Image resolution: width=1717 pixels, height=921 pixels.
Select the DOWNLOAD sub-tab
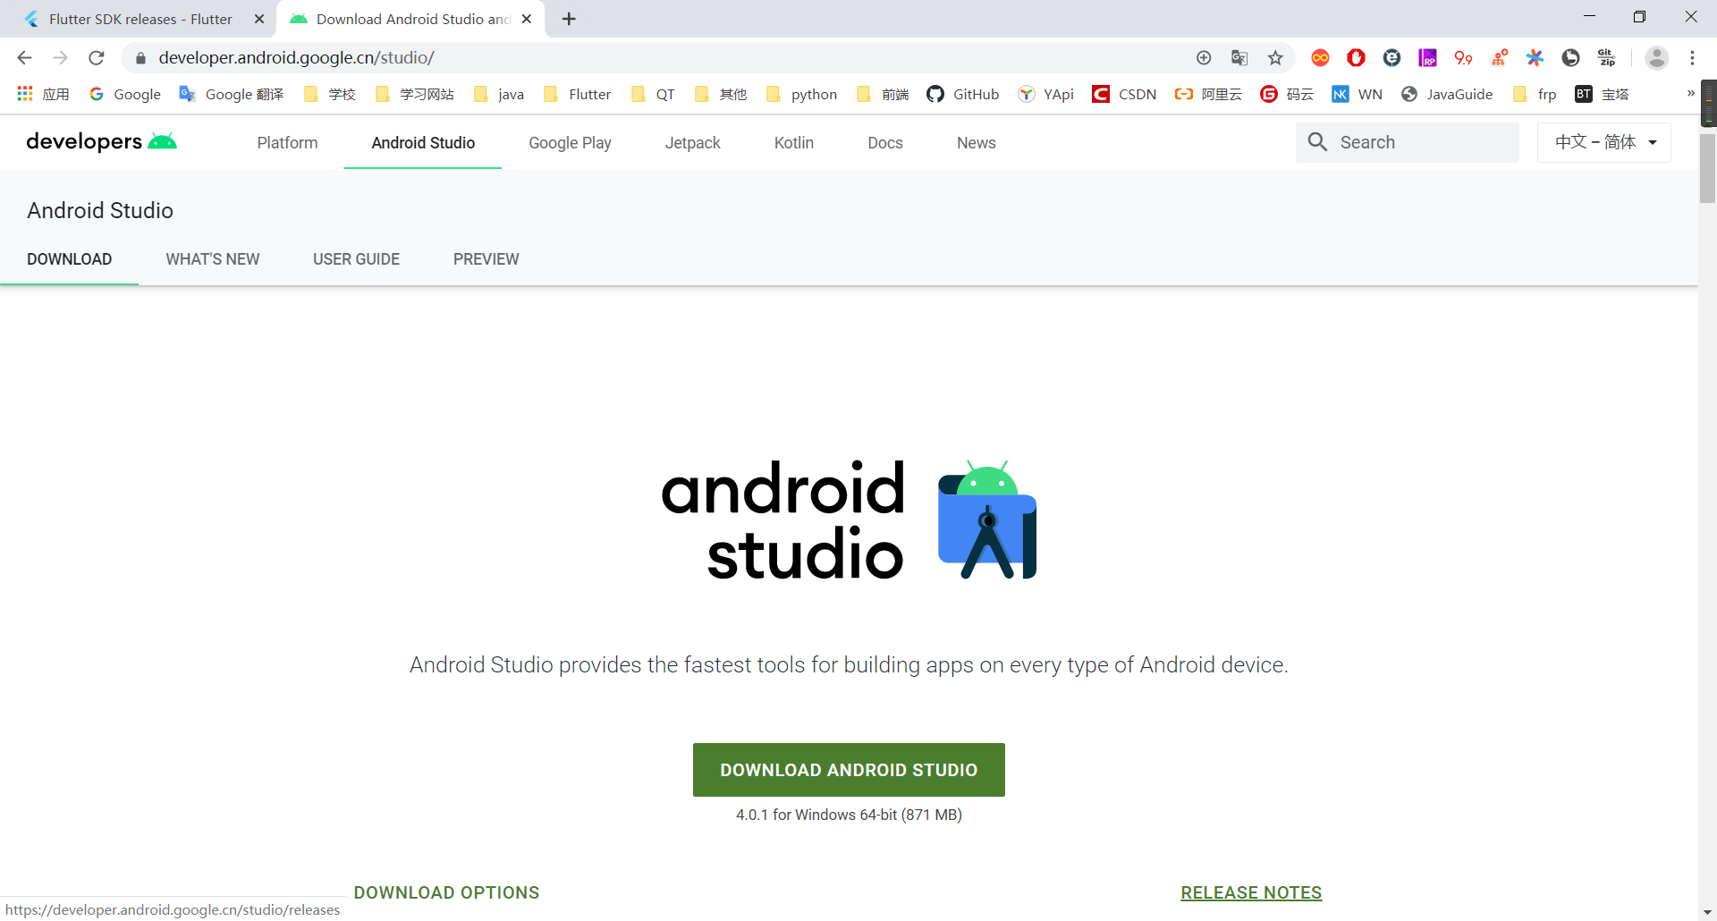pos(70,259)
